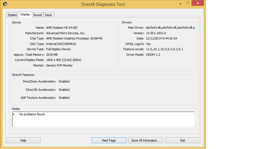266x149 pixels.
Task: Close the DirectX Diagnostic Tool window
Action: click(198, 3)
